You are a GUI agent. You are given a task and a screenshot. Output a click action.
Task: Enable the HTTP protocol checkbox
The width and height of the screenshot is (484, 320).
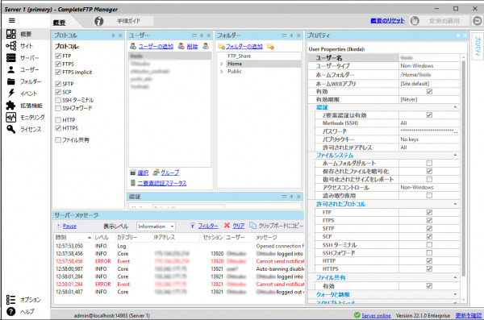click(x=58, y=120)
